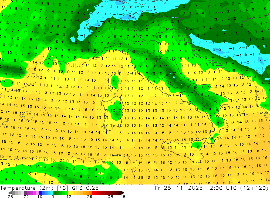The height and width of the screenshot is (198, 270).
Task: Click the yellow legend segment after 12
Action: [x=70, y=193]
